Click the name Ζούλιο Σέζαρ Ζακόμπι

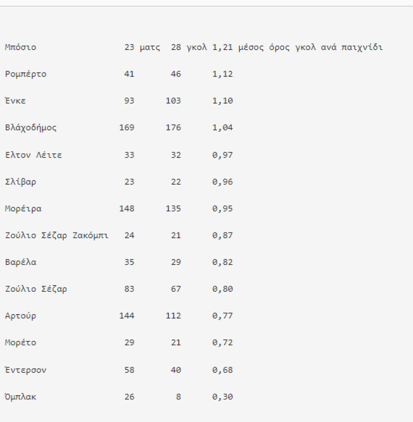[x=57, y=235]
